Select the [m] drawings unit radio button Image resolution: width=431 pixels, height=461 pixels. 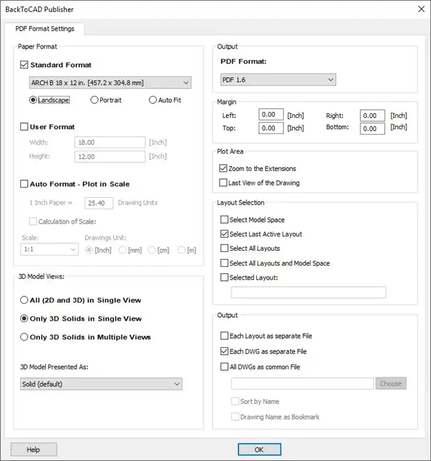coord(182,250)
